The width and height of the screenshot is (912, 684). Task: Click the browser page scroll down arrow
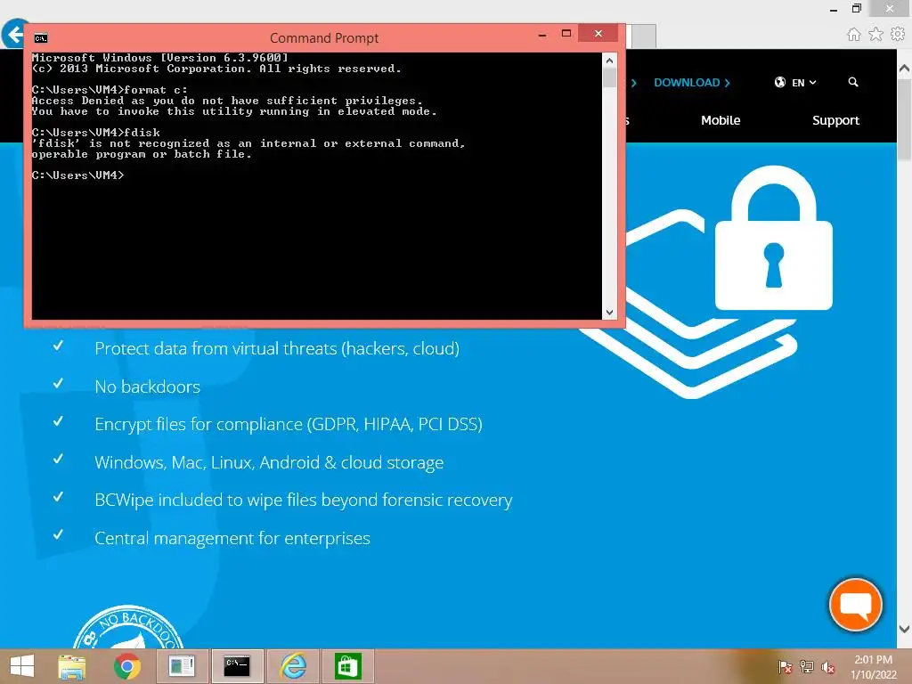(x=904, y=629)
